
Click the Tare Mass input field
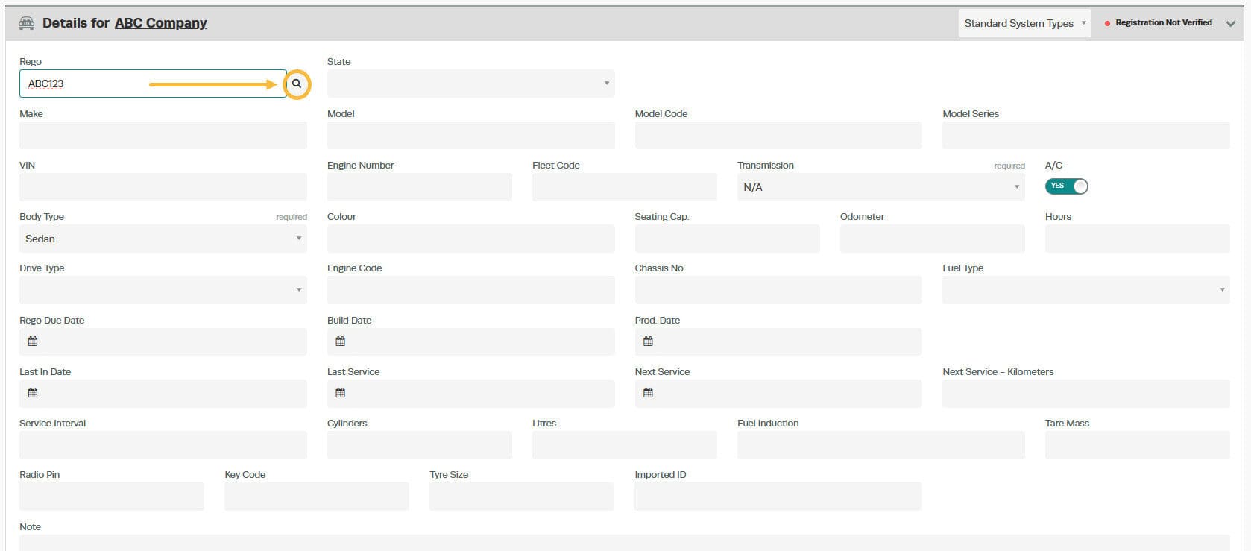pos(1137,445)
